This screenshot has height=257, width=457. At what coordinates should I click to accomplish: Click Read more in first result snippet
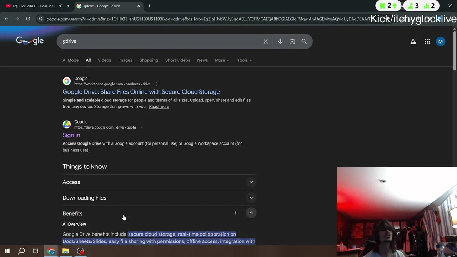pos(159,106)
